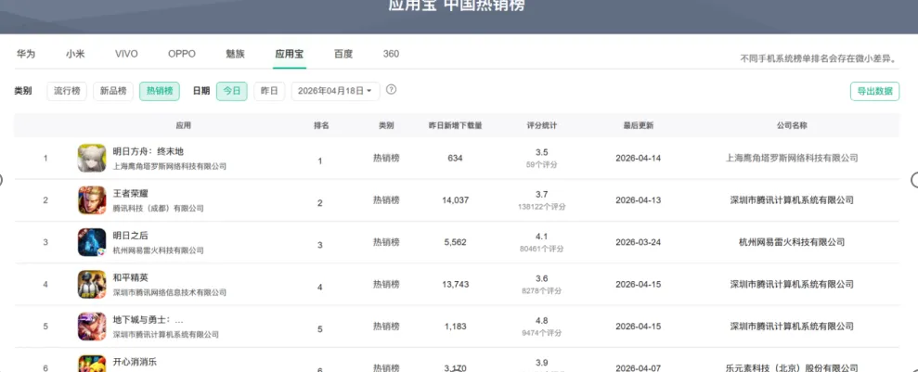Open 明日之后 app icon
The height and width of the screenshot is (372, 918).
pos(92,242)
